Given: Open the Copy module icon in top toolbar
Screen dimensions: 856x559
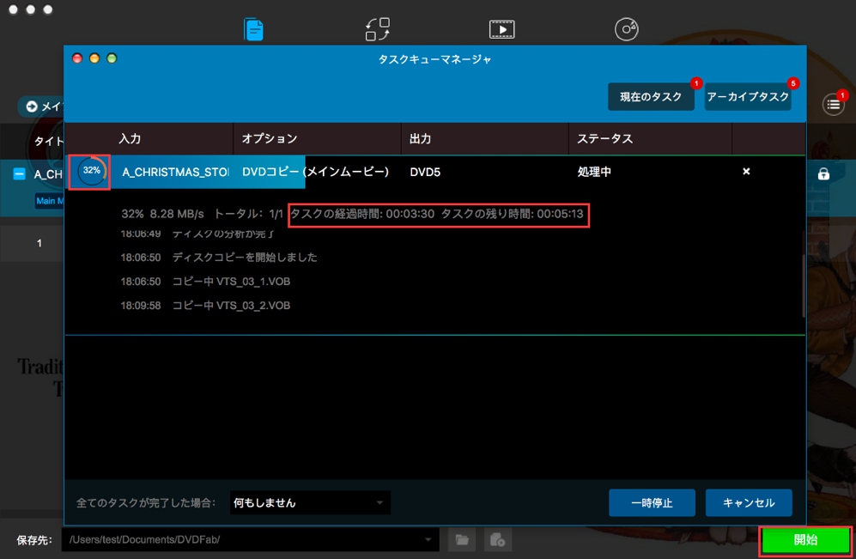Looking at the screenshot, I should [254, 29].
